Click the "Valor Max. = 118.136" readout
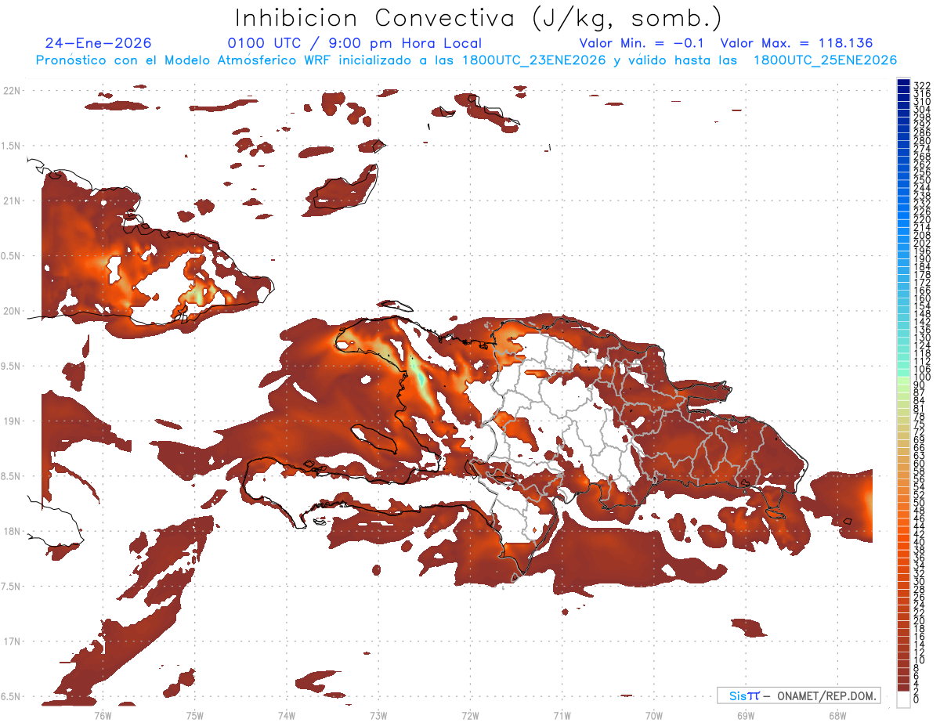 pos(796,43)
